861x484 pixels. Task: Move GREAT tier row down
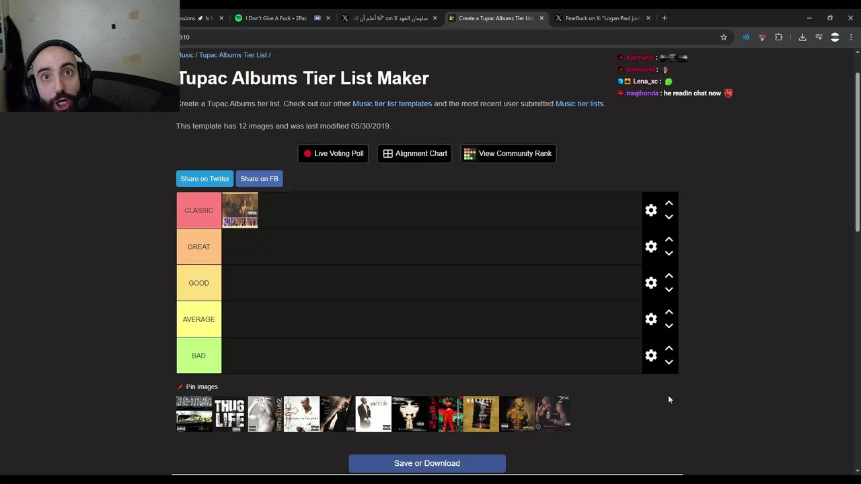click(x=669, y=253)
